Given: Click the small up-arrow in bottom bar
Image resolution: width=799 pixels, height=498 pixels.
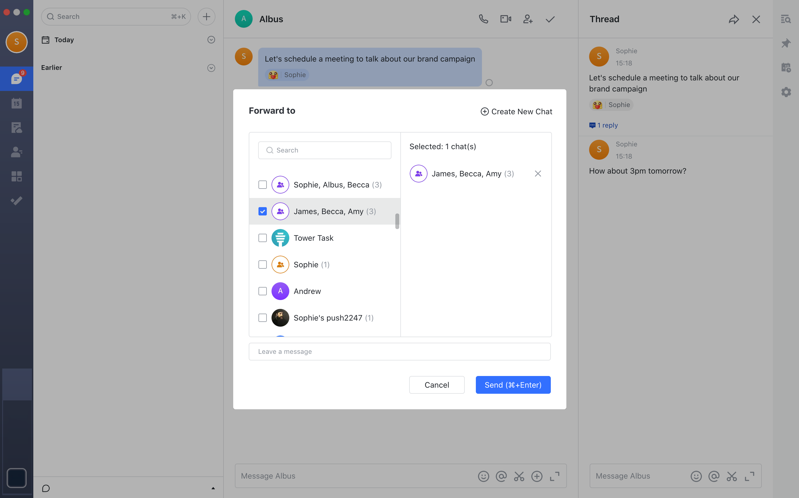Looking at the screenshot, I should tap(213, 488).
